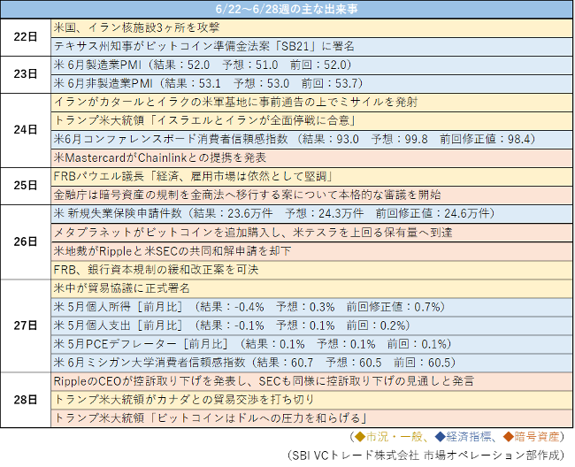Click the 5月個人支出 row

coord(311,325)
